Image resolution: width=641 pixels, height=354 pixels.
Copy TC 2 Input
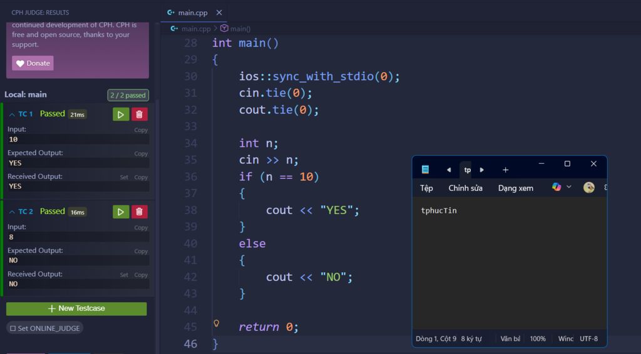[x=141, y=228]
